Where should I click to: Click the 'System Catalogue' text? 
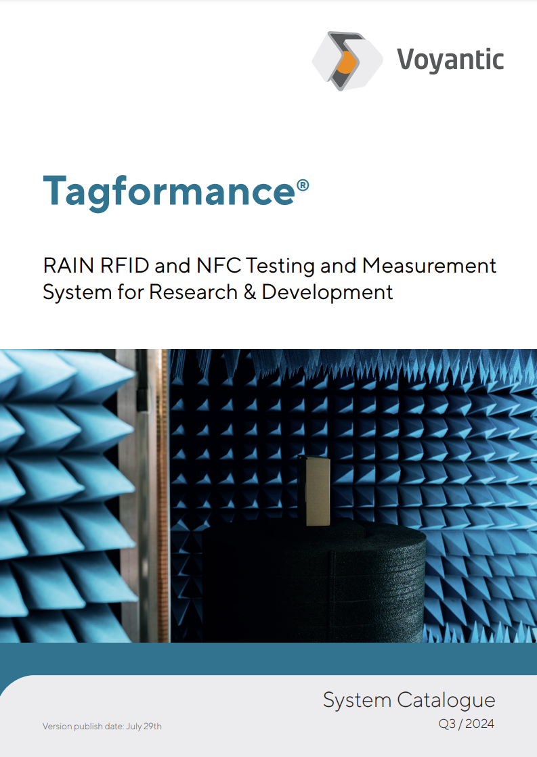(x=409, y=700)
